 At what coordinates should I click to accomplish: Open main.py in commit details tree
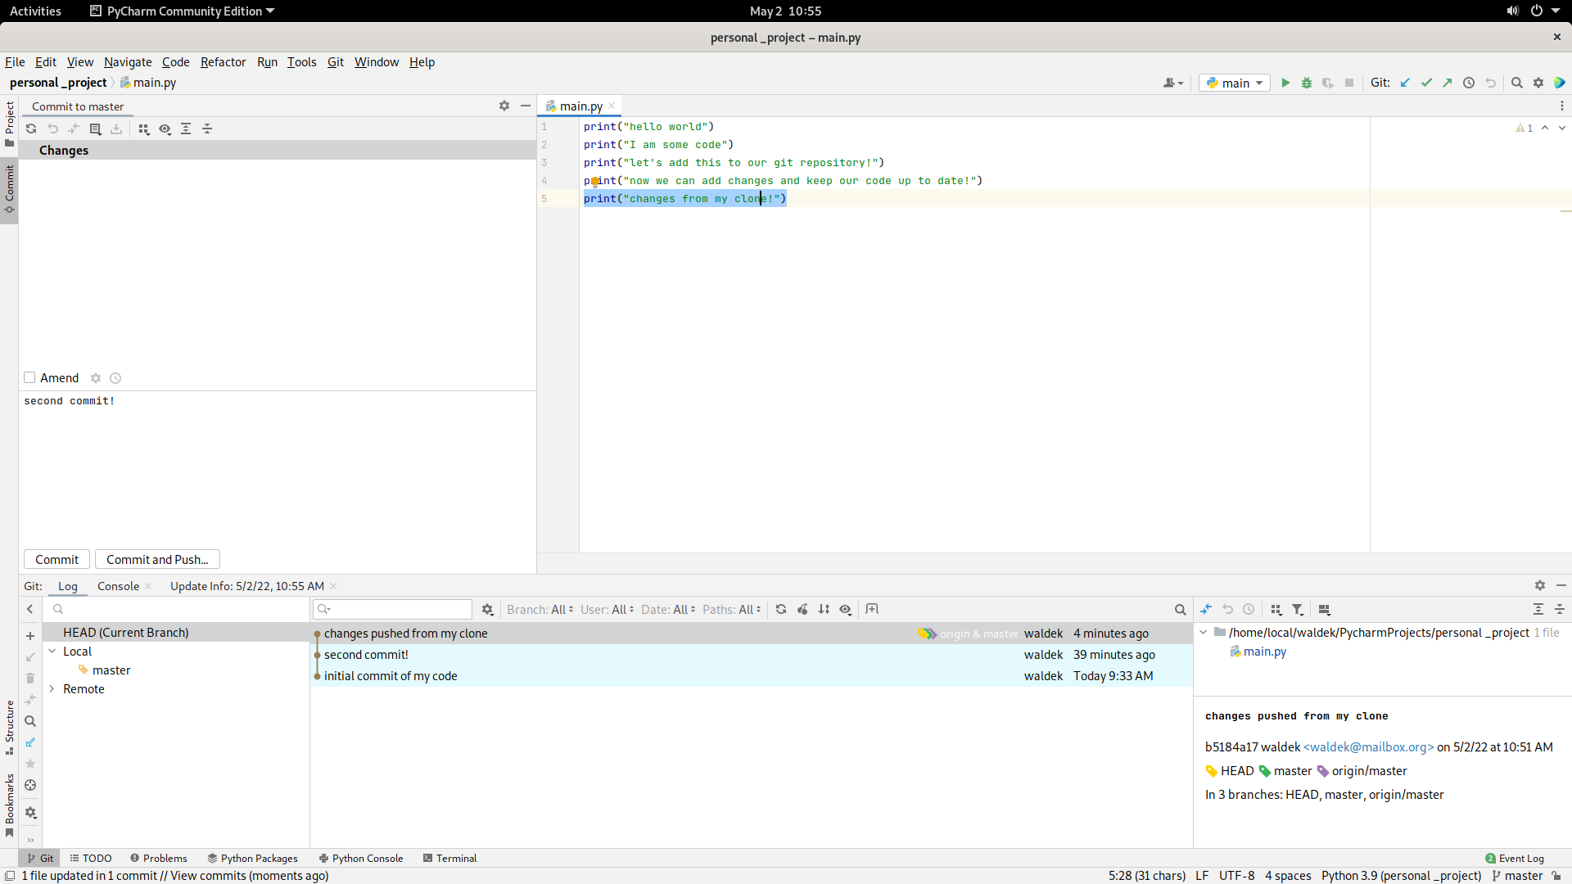1264,652
